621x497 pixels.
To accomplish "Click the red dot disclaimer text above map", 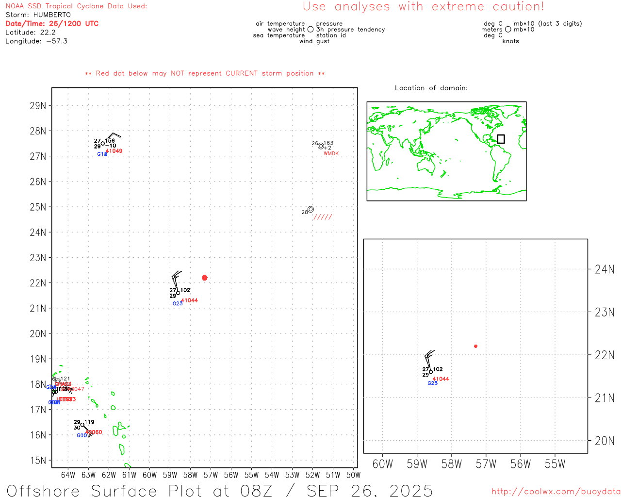I will click(x=205, y=73).
